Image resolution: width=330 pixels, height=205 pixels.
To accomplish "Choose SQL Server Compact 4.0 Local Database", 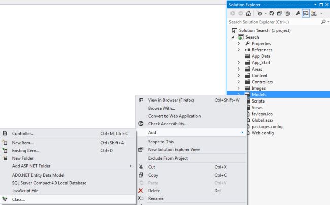I will [68, 183].
